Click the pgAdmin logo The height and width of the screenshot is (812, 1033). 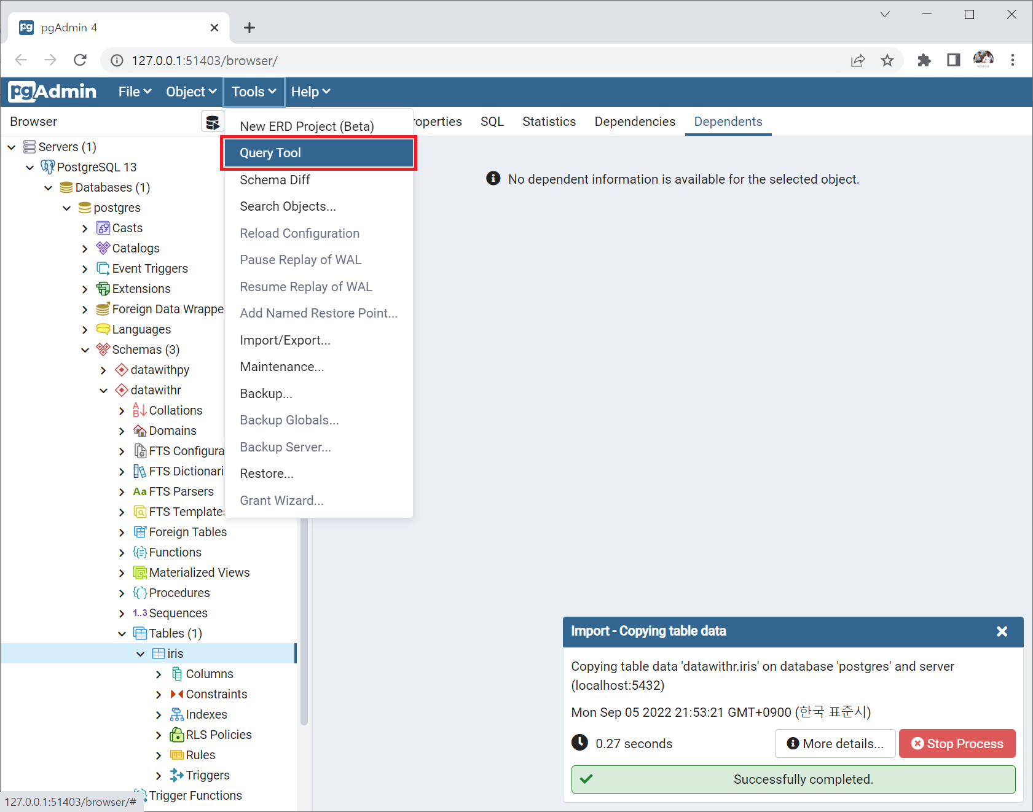pos(53,92)
